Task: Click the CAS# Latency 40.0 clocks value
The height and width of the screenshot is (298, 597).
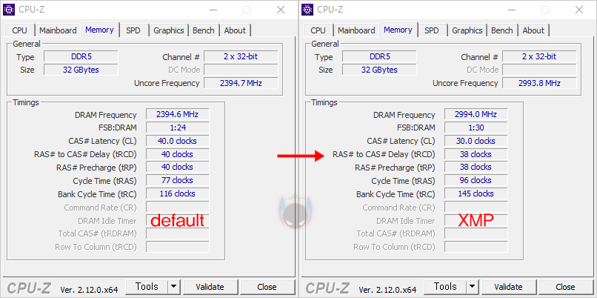Action: 178,141
